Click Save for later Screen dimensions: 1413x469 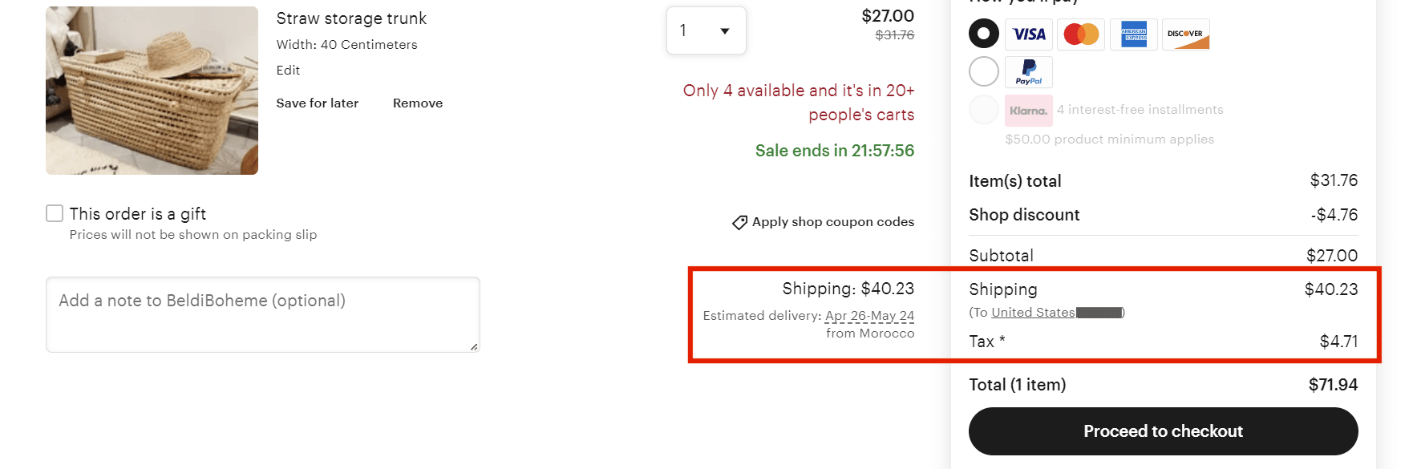pos(317,103)
